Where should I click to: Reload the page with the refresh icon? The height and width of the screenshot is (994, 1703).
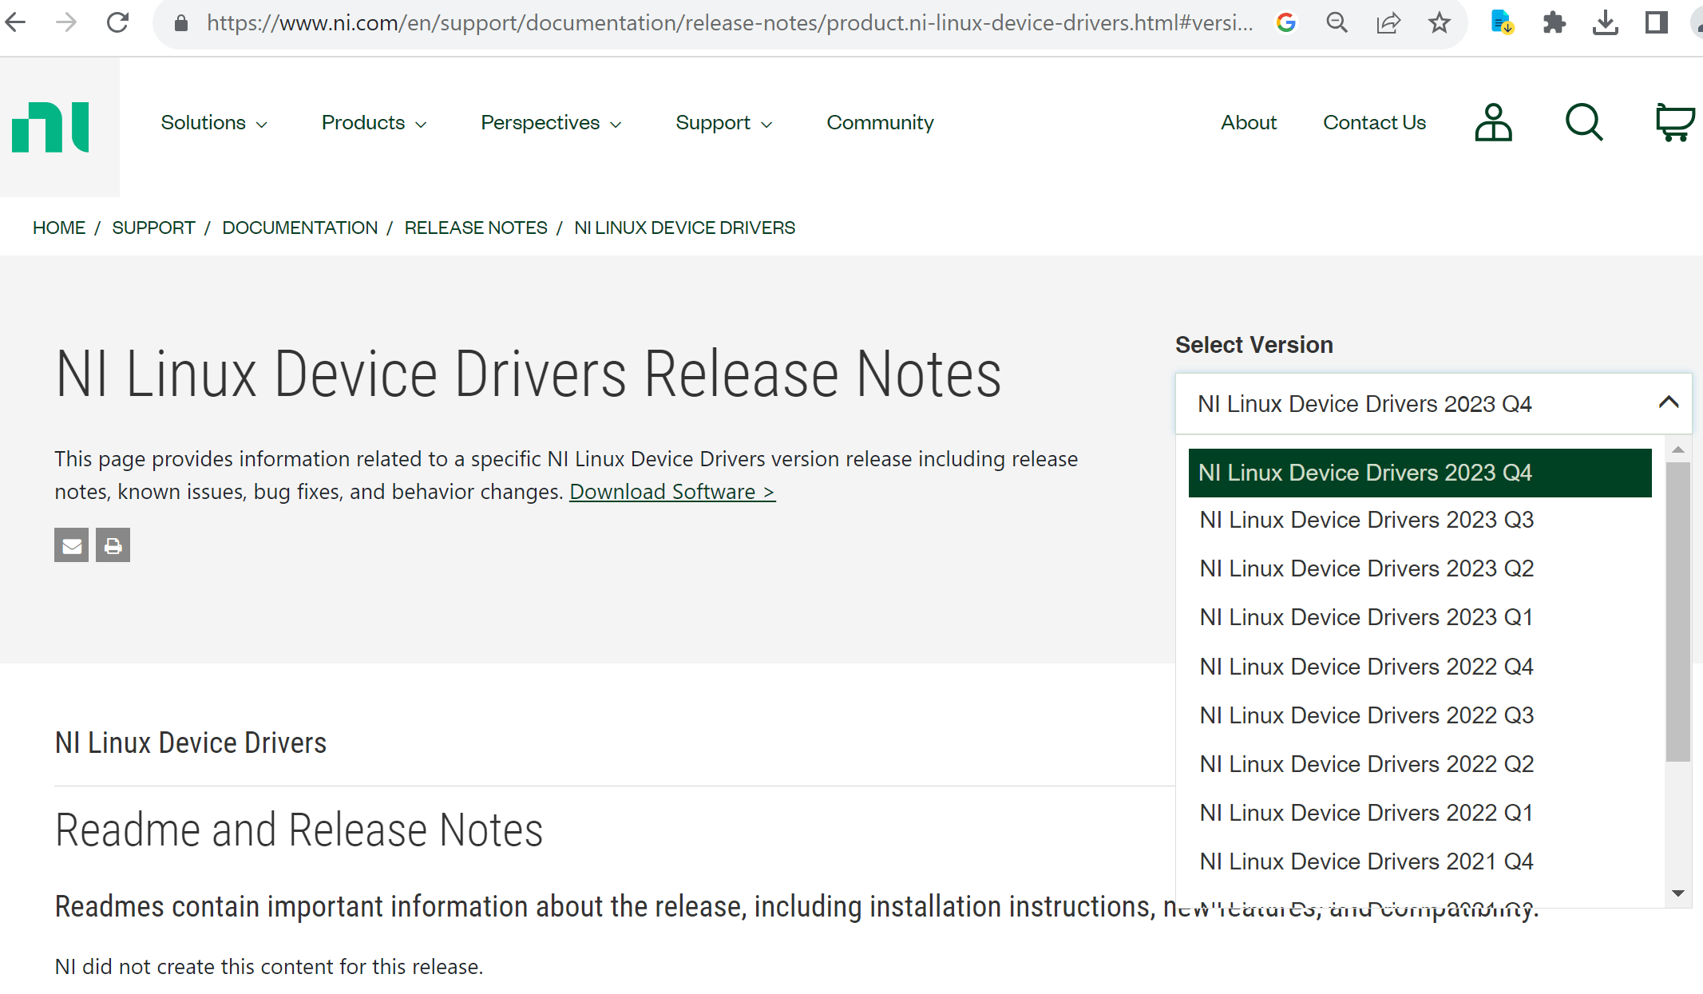click(x=118, y=22)
